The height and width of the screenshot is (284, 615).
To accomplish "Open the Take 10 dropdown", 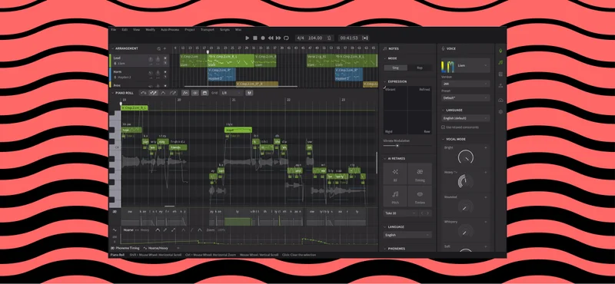I will pyautogui.click(x=401, y=213).
